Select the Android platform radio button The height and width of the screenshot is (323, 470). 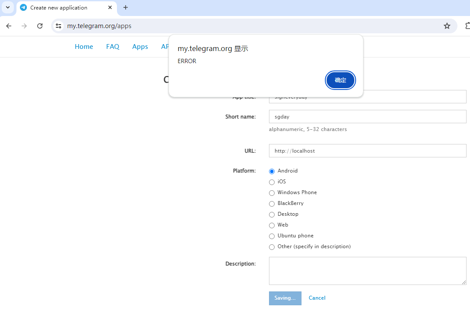tap(272, 171)
